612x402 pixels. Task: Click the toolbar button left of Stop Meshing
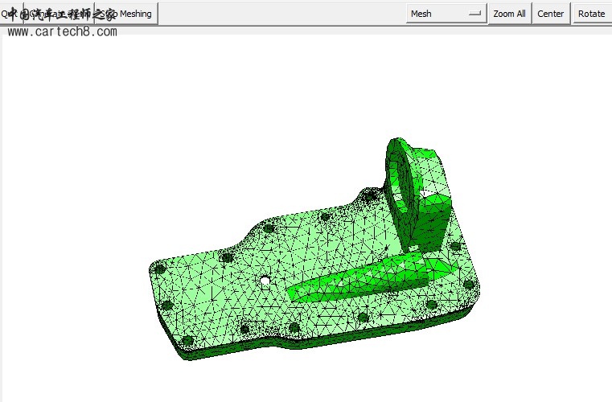click(60, 14)
